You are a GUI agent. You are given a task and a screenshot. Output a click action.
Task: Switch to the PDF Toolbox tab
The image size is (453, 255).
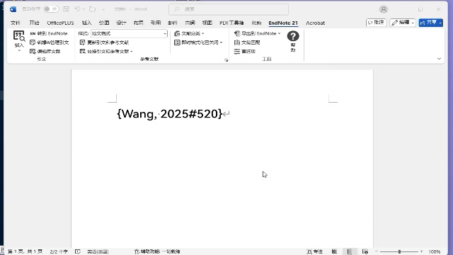point(231,23)
